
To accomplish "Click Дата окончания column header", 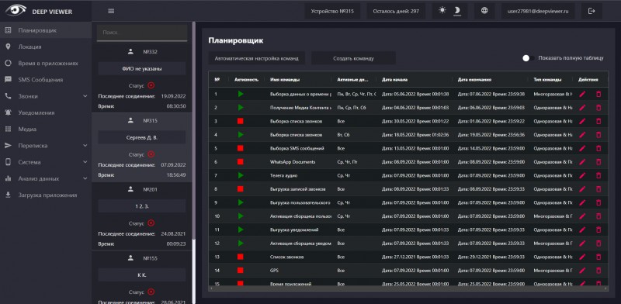I will click(474, 80).
